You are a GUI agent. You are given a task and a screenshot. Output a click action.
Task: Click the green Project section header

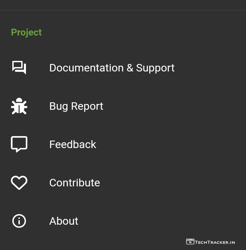26,32
